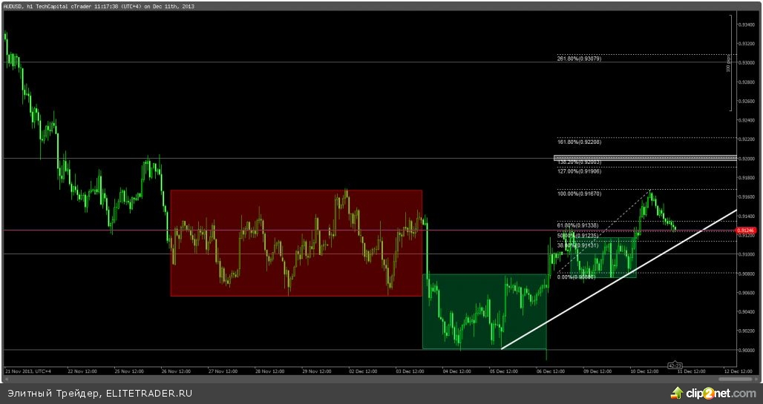Screen dimensions: 763x404
Task: Select the 161.80% Fibonacci level label
Action: click(x=578, y=141)
